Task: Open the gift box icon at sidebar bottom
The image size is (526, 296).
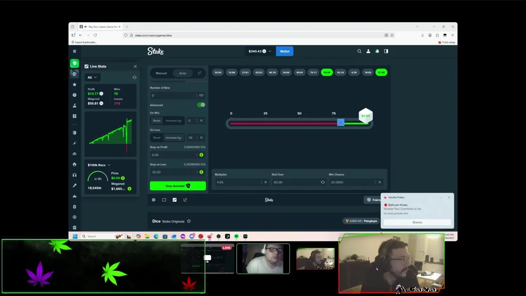Action: pyautogui.click(x=74, y=228)
